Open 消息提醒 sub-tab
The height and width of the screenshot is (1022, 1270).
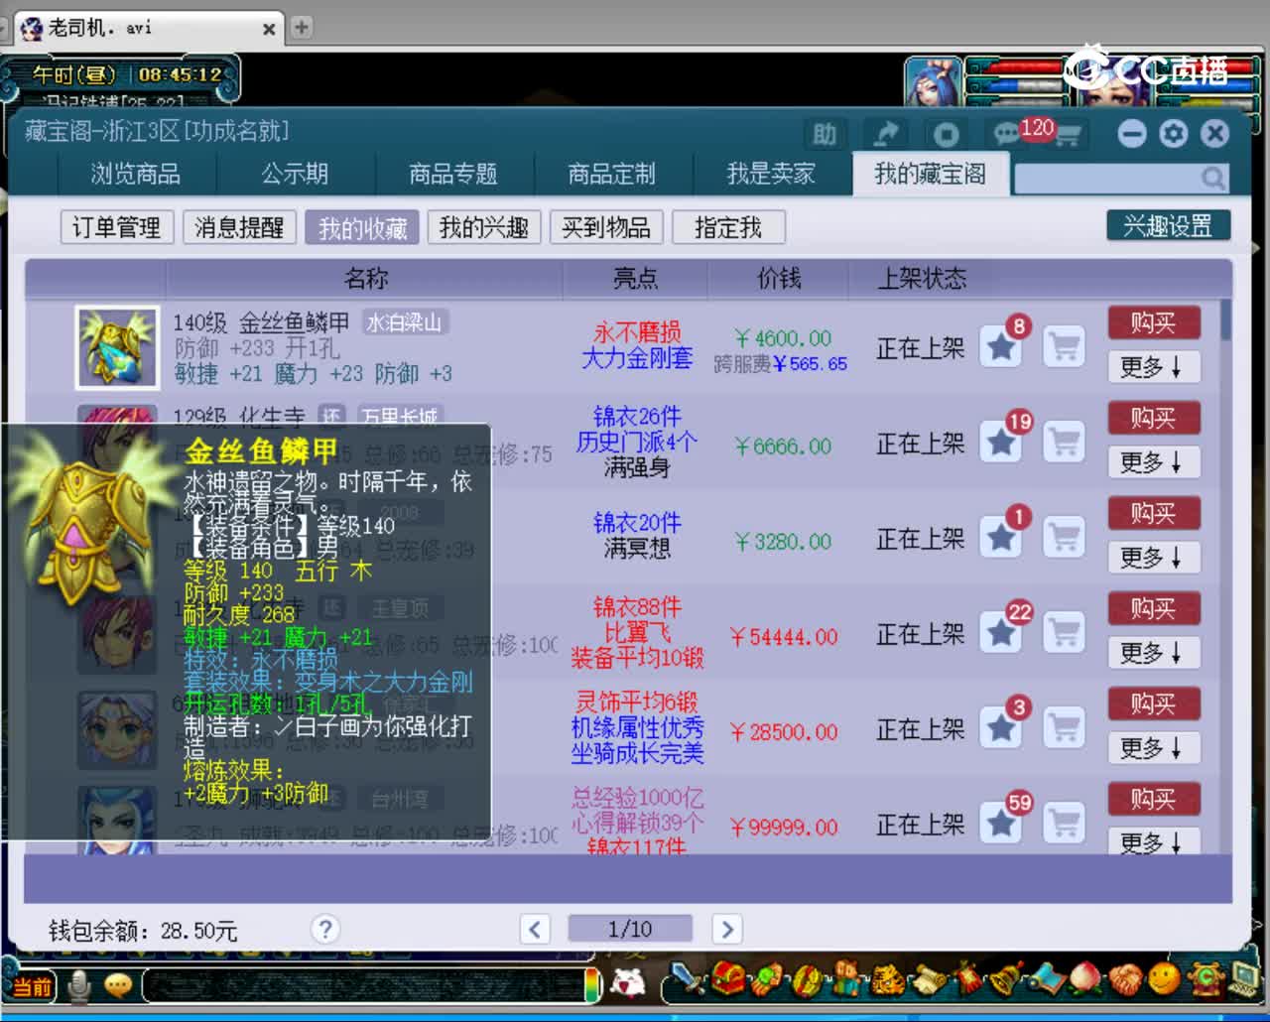(239, 227)
